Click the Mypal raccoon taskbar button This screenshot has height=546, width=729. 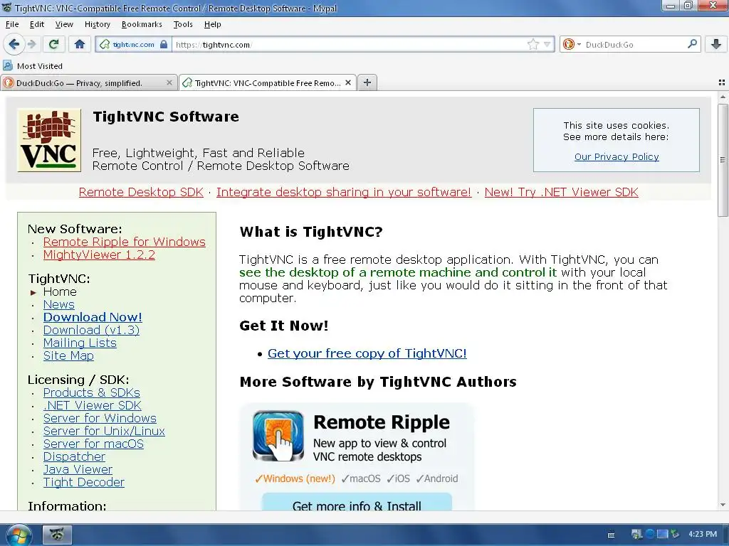tap(57, 535)
